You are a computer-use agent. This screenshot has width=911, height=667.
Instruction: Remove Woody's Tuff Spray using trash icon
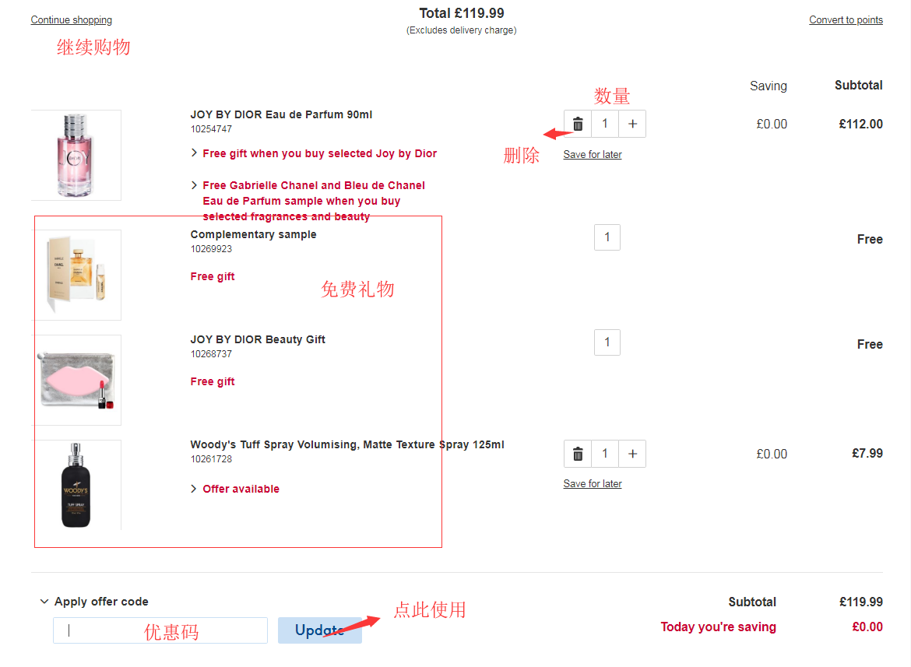click(578, 454)
